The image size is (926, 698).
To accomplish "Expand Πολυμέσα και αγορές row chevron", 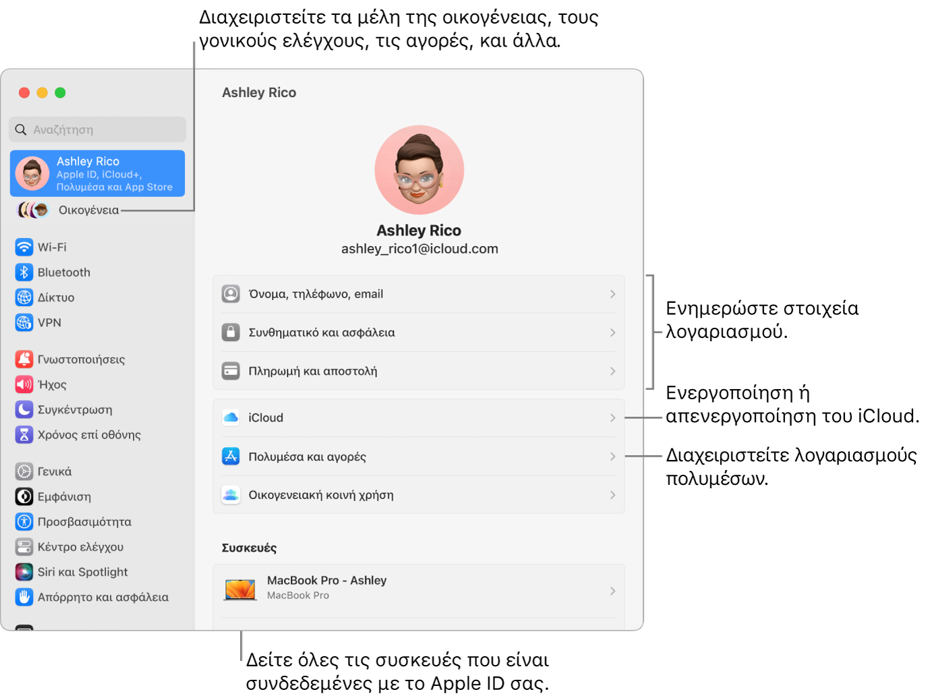I will pos(612,457).
